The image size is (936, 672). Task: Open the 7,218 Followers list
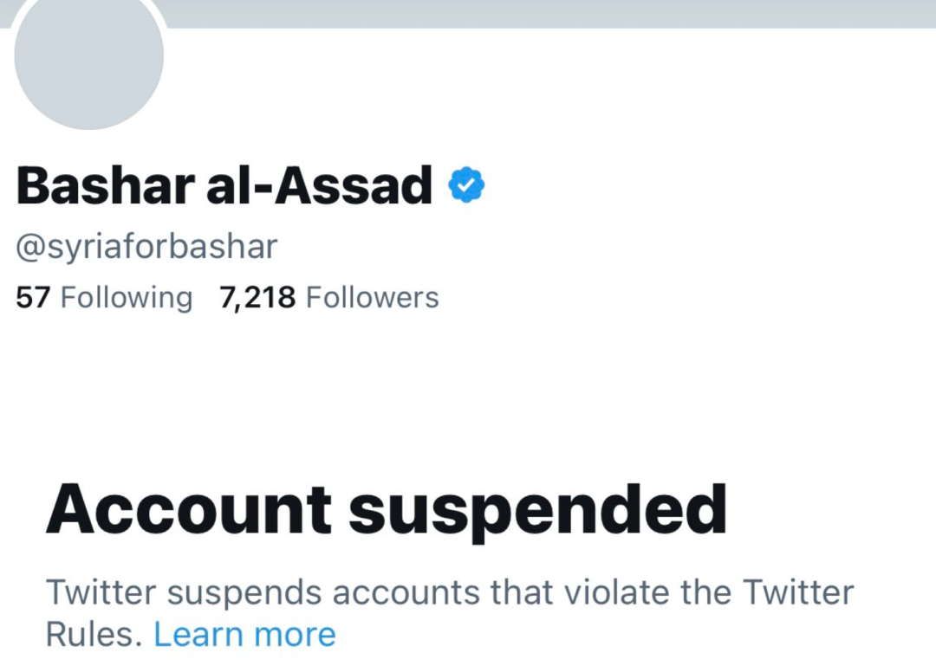(329, 298)
